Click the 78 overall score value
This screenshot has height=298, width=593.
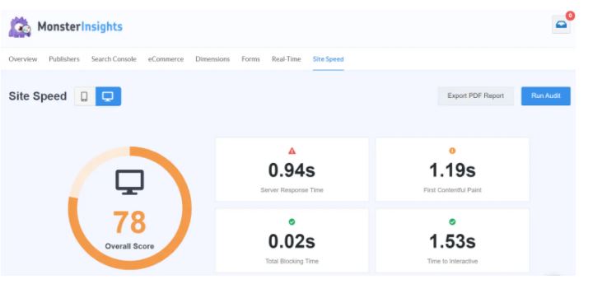[129, 222]
